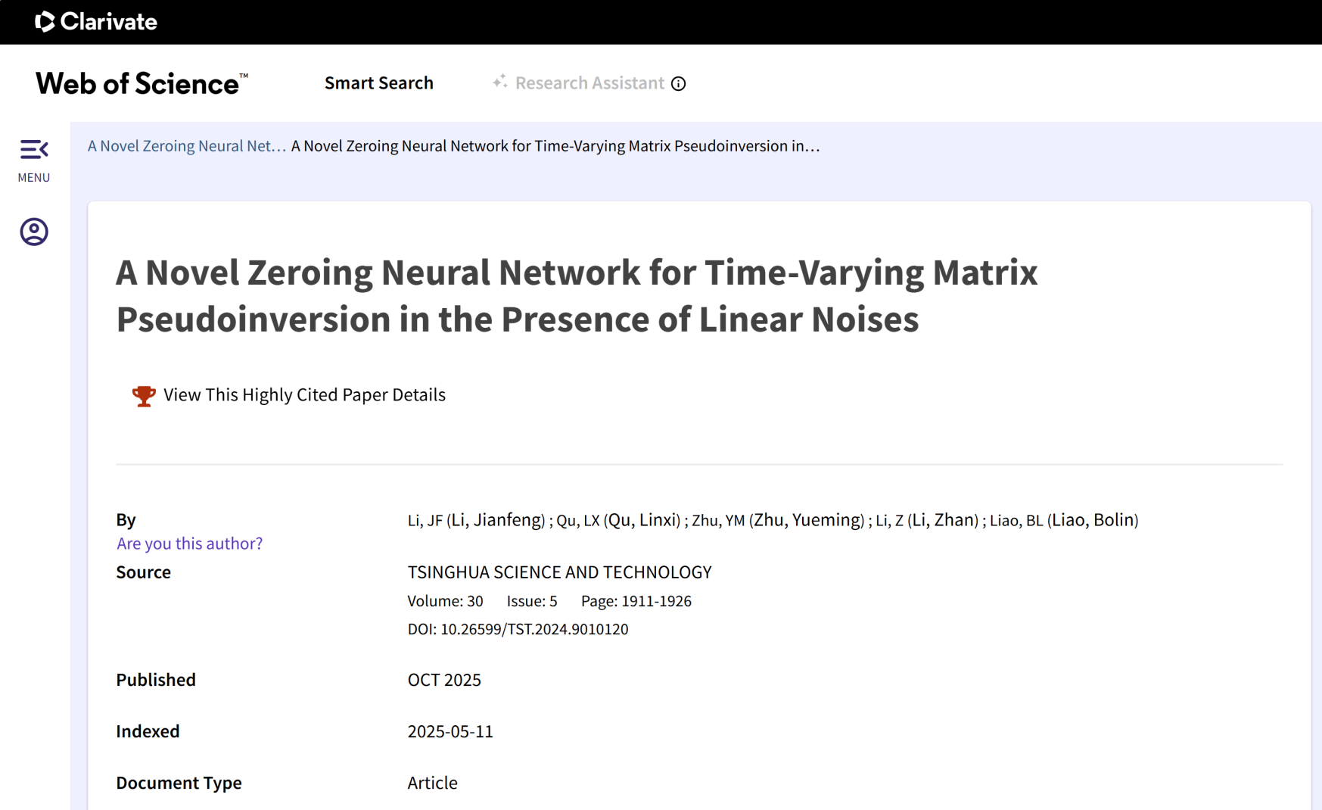Click the Research Assistant sparkle icon
Screen dimensions: 1322x810
[499, 81]
